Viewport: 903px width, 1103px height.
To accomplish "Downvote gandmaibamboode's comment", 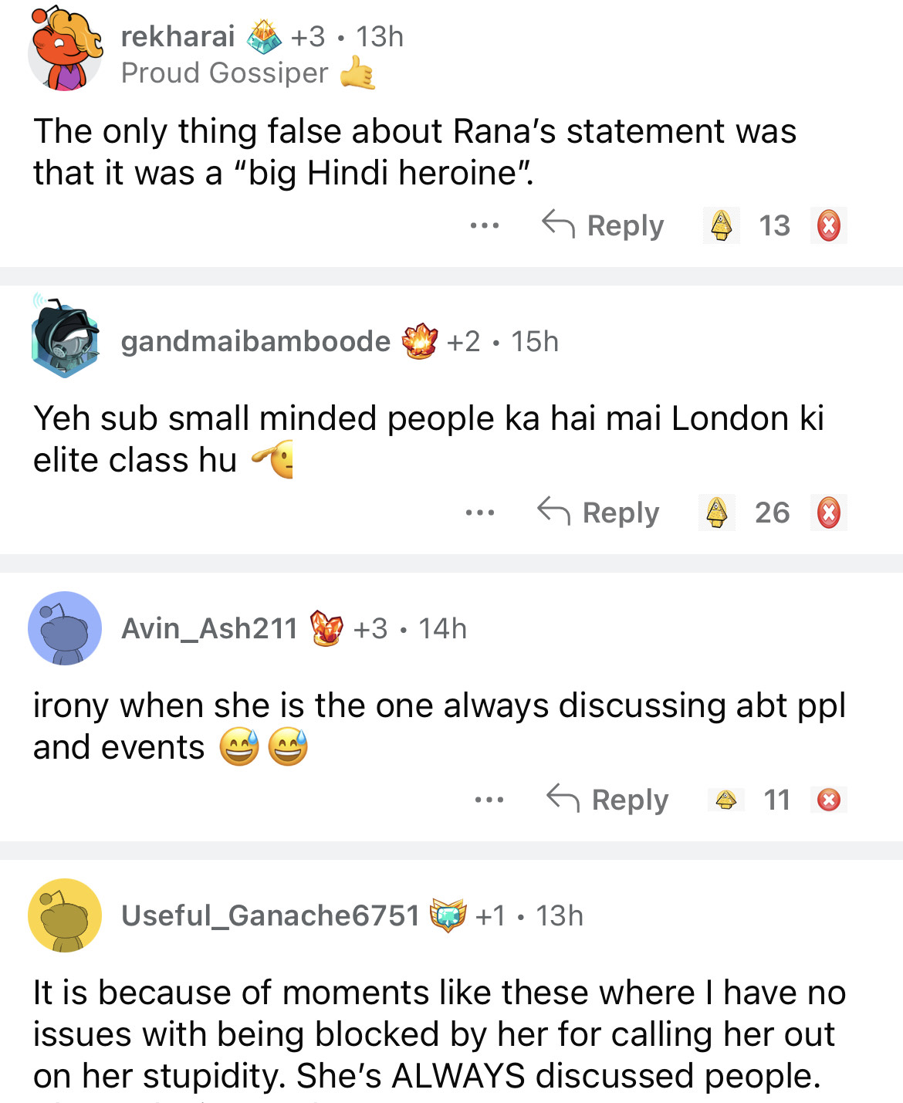I will (x=828, y=513).
